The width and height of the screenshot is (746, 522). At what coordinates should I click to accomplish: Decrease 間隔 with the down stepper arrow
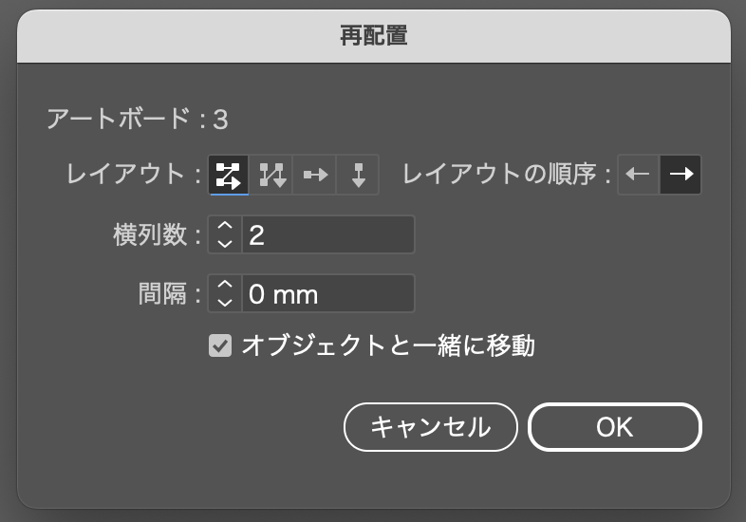pyautogui.click(x=225, y=303)
